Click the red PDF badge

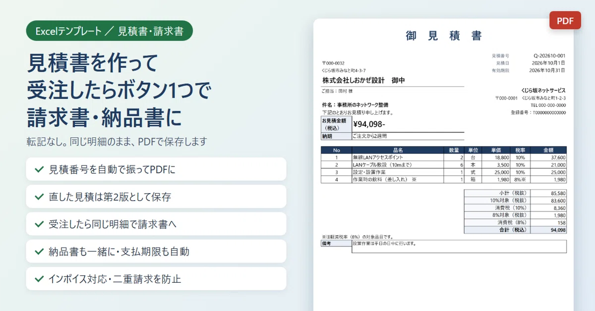pyautogui.click(x=565, y=20)
